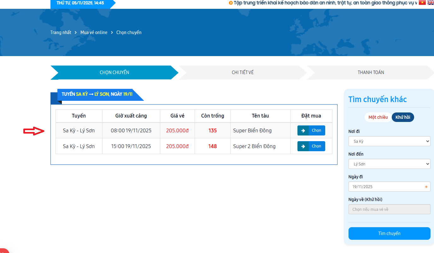Select the Khứ hồi round-trip option
The width and height of the screenshot is (434, 253).
click(403, 117)
